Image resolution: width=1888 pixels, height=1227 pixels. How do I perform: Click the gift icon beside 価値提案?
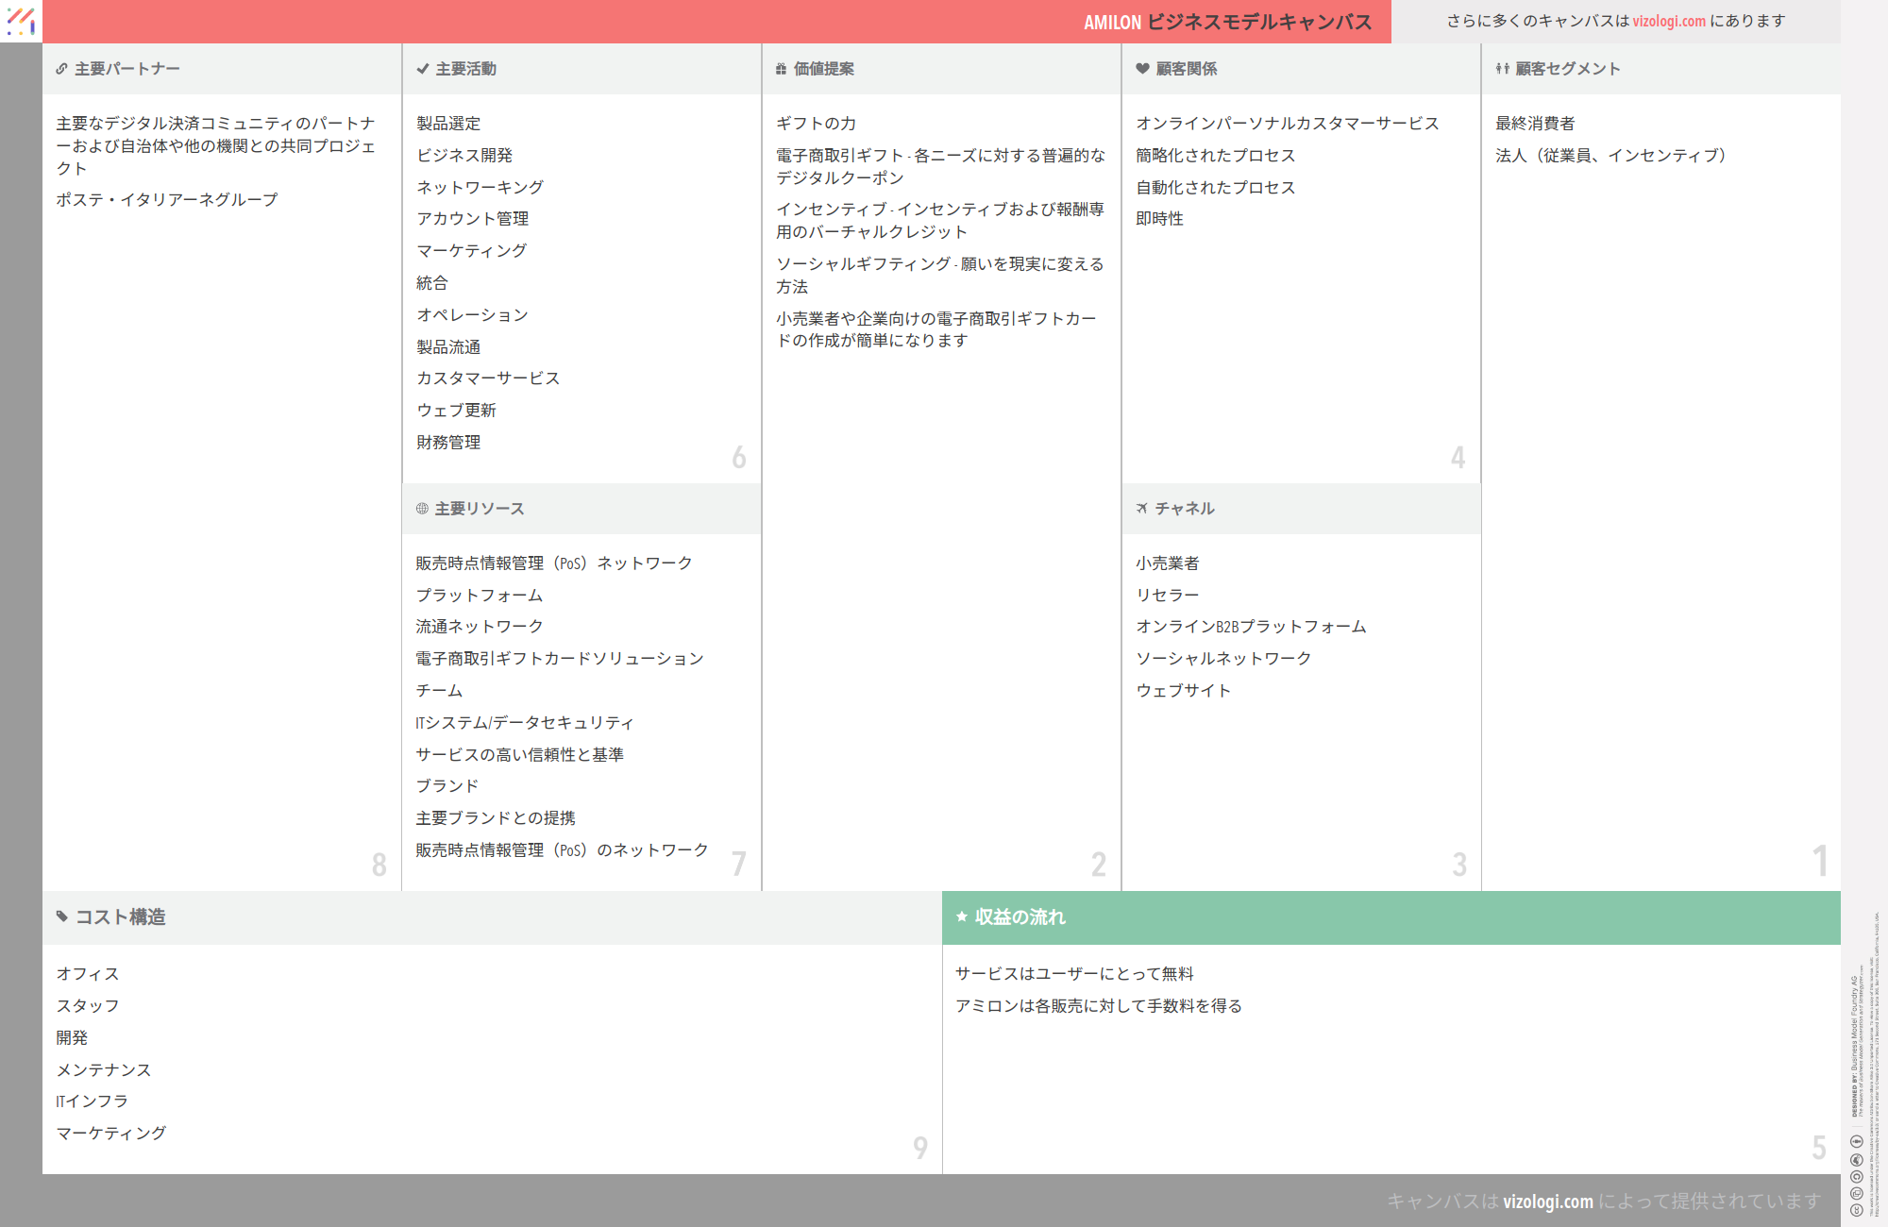pyautogui.click(x=781, y=69)
